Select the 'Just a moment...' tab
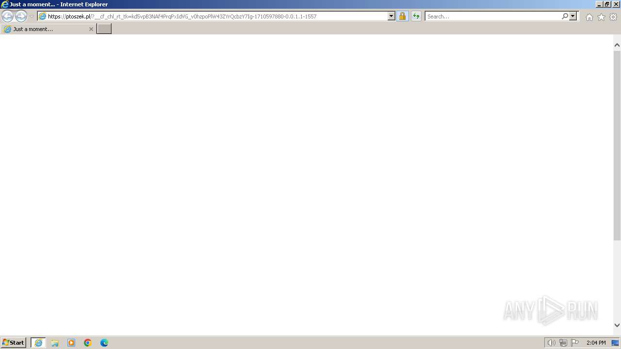The width and height of the screenshot is (621, 349). click(x=48, y=29)
